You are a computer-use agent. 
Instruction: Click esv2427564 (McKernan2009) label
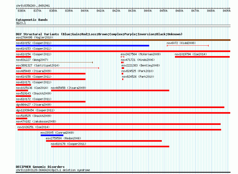pos(141,54)
